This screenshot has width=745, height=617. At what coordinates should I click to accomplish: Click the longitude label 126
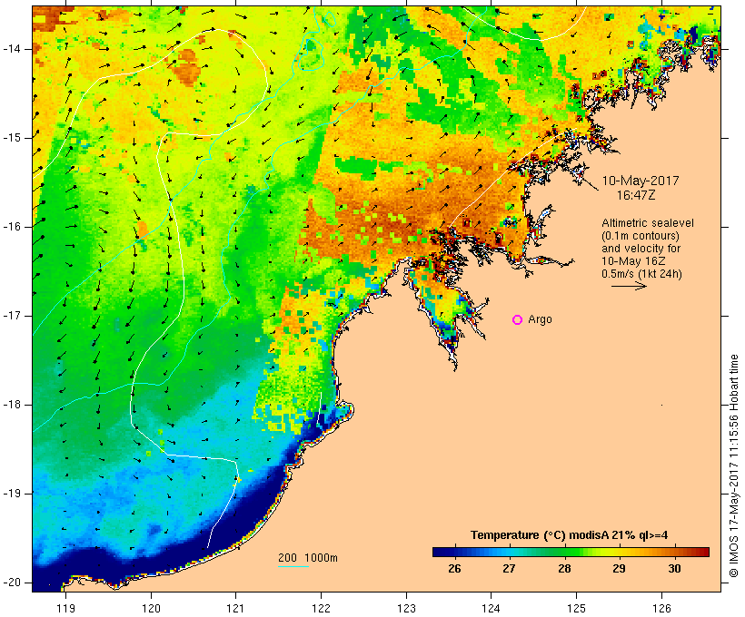(x=661, y=609)
